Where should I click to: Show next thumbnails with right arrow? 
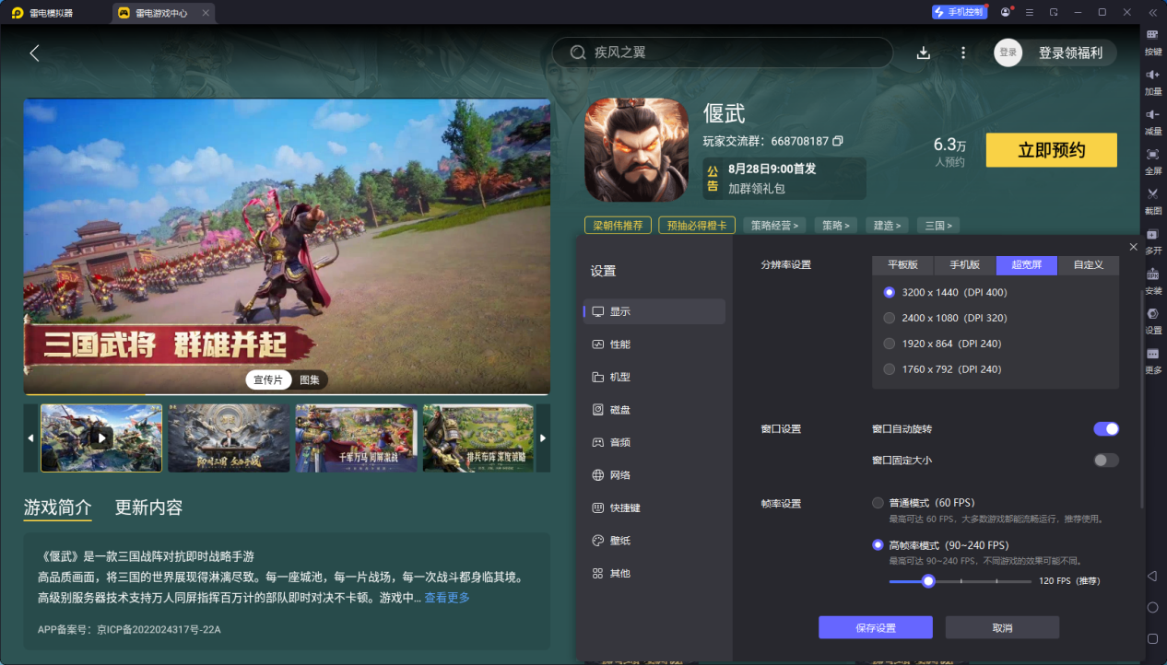click(x=543, y=438)
